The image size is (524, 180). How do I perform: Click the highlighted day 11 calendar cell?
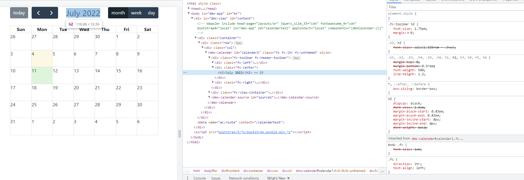tap(42, 76)
